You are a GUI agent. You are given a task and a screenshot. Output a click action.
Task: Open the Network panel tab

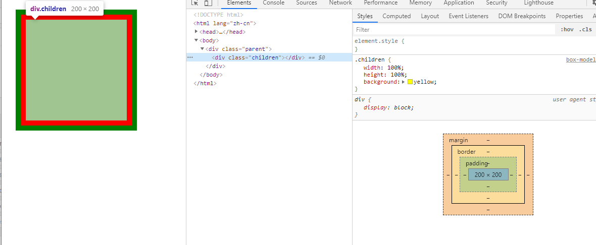(340, 3)
